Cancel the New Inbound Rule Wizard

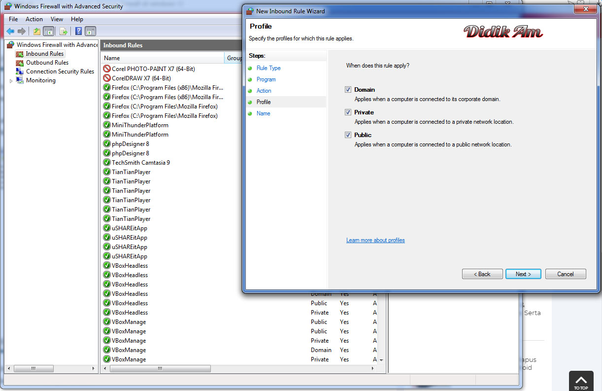tap(566, 274)
